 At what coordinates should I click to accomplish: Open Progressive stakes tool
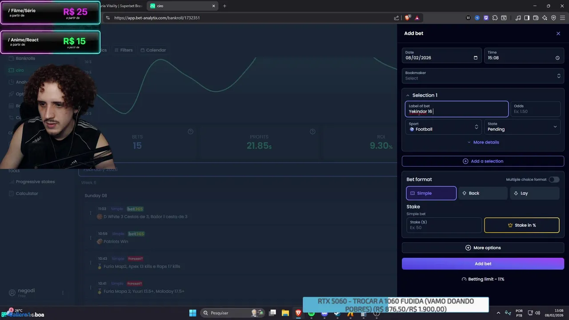(x=32, y=182)
